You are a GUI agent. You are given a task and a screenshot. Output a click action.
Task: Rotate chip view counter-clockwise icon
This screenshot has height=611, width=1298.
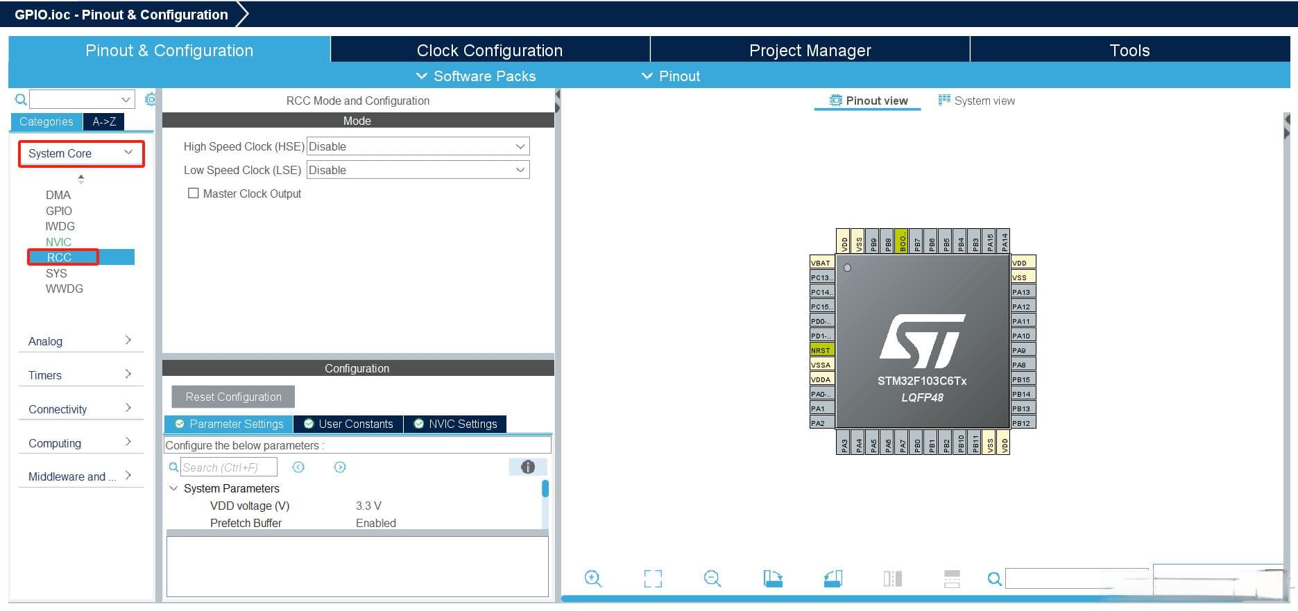click(833, 578)
